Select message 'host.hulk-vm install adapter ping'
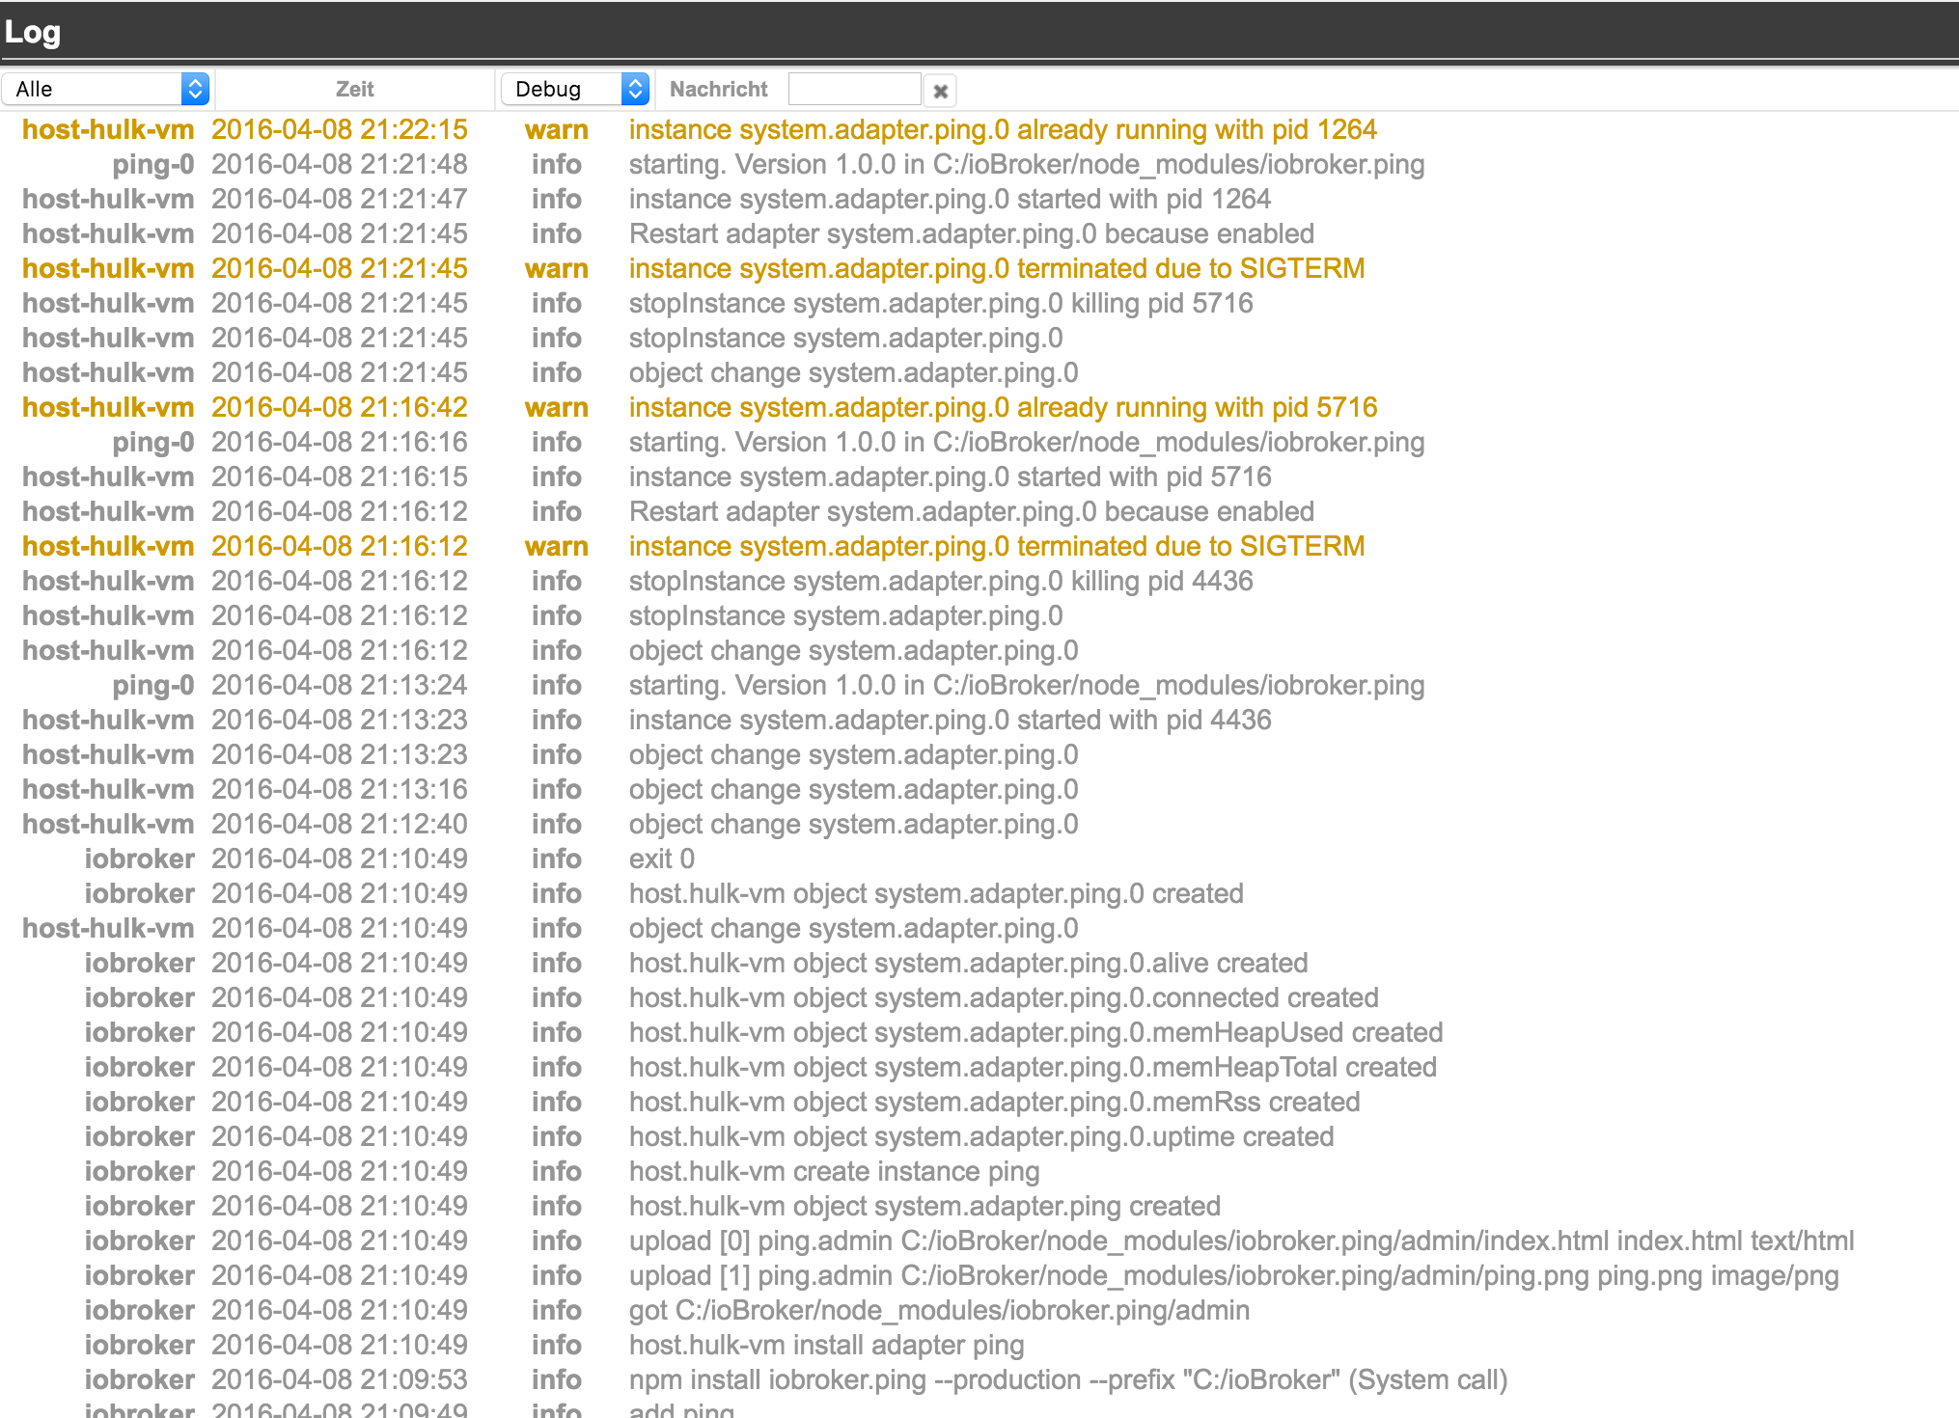 point(826,1345)
